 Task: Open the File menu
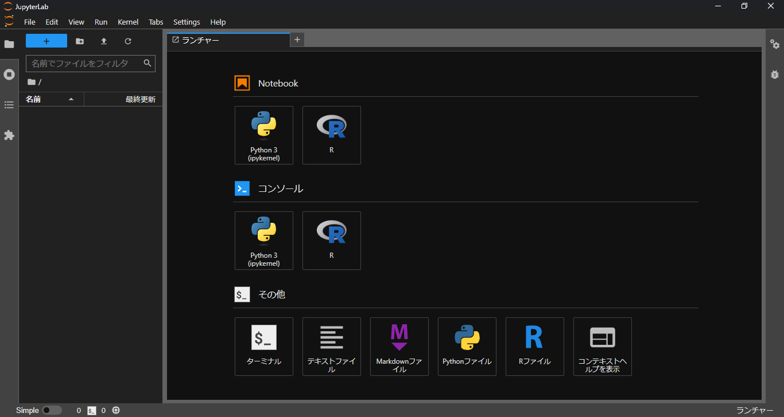coord(30,22)
